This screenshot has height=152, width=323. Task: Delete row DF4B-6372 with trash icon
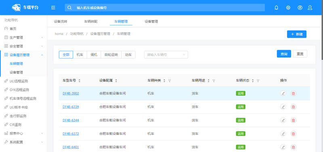click(294, 134)
